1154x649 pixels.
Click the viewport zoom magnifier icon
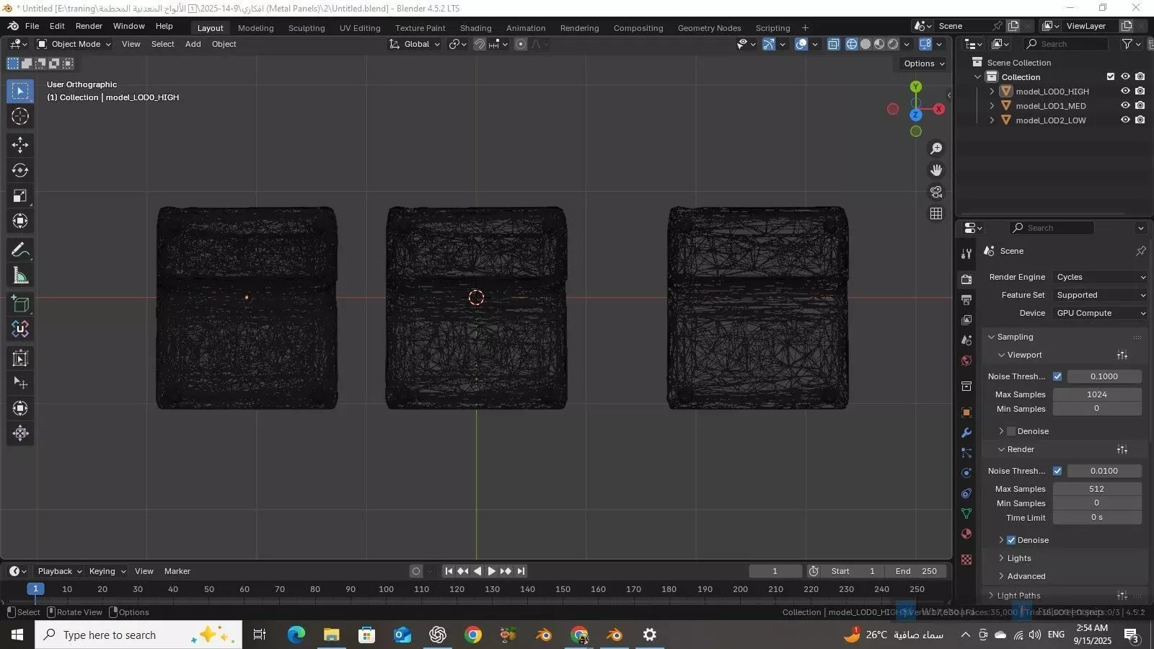point(936,149)
